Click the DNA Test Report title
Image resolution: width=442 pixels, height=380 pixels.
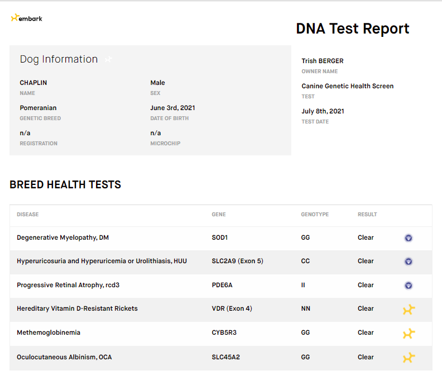point(352,28)
